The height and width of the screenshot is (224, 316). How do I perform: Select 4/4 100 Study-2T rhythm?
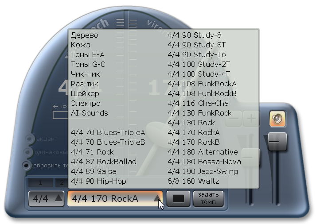click(199, 64)
